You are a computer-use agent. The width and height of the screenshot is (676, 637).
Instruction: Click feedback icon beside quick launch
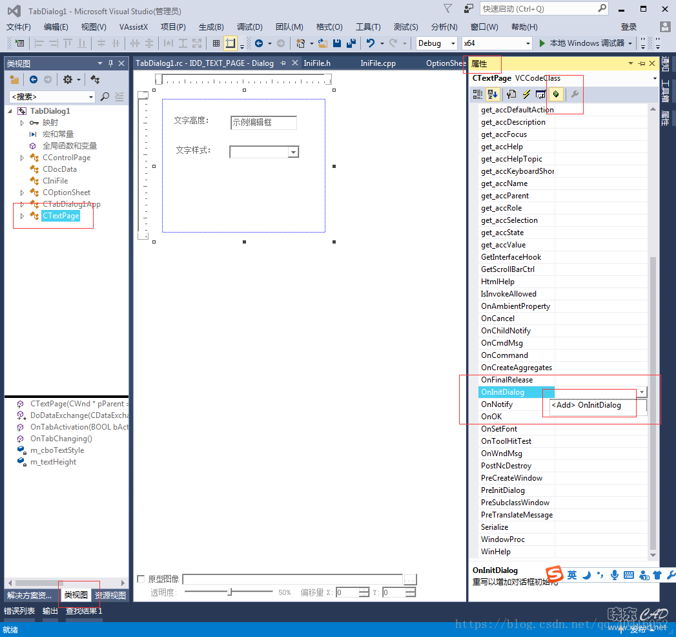468,8
